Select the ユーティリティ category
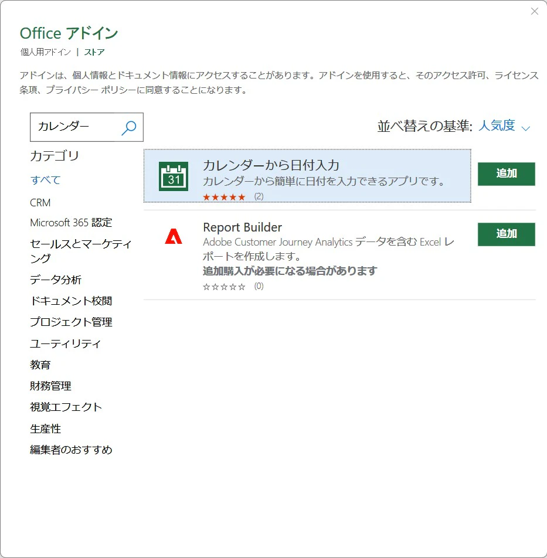Screen dimensions: 547x558 point(66,343)
